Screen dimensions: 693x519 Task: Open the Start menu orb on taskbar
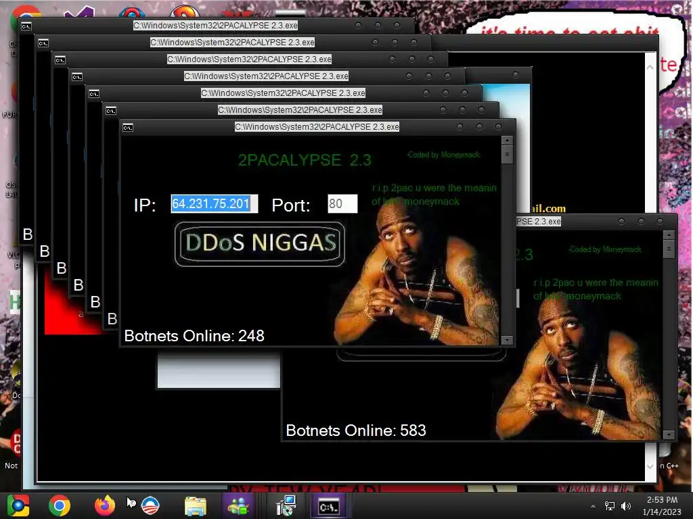pyautogui.click(x=18, y=505)
